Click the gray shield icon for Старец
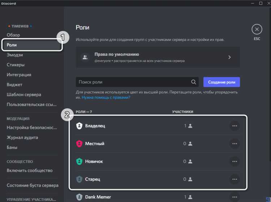 point(79,179)
